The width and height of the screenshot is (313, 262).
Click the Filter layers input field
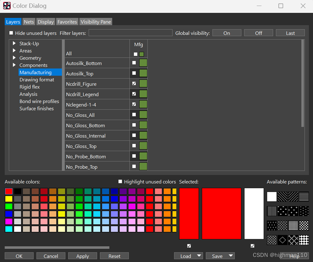click(x=130, y=33)
